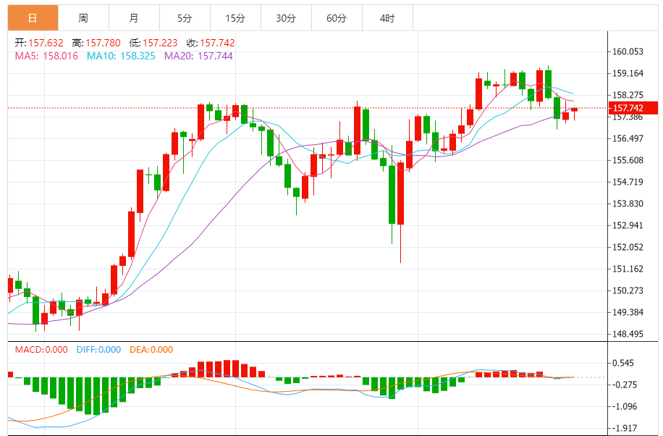Click the 153.830 price axis label

(x=628, y=204)
